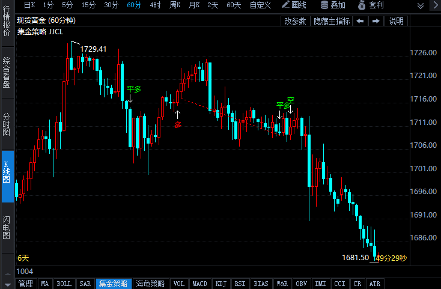
Task: Open 分时图 sidebar panel
Action: [x=7, y=124]
